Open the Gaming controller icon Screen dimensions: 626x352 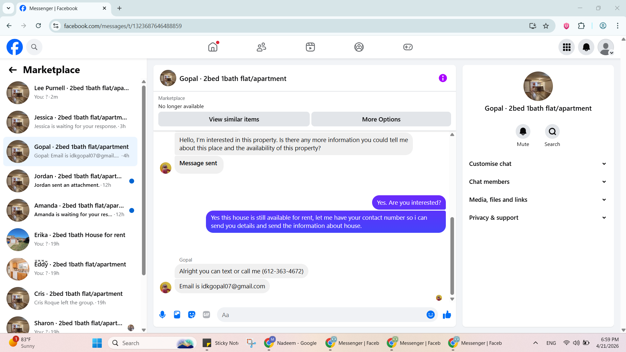pos(408,47)
